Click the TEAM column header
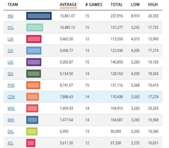This screenshot has height=148, width=169. pyautogui.click(x=13, y=5)
